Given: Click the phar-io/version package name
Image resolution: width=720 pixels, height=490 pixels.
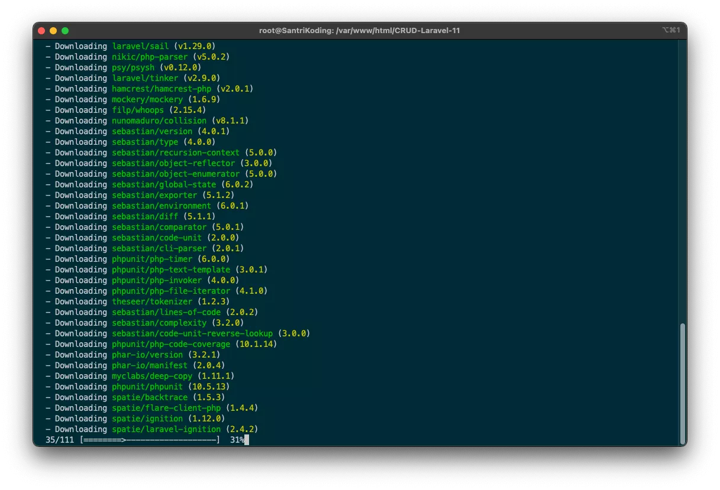Looking at the screenshot, I should click(x=147, y=355).
